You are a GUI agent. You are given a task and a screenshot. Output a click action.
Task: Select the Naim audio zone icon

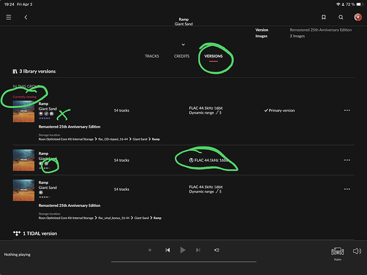(337, 251)
